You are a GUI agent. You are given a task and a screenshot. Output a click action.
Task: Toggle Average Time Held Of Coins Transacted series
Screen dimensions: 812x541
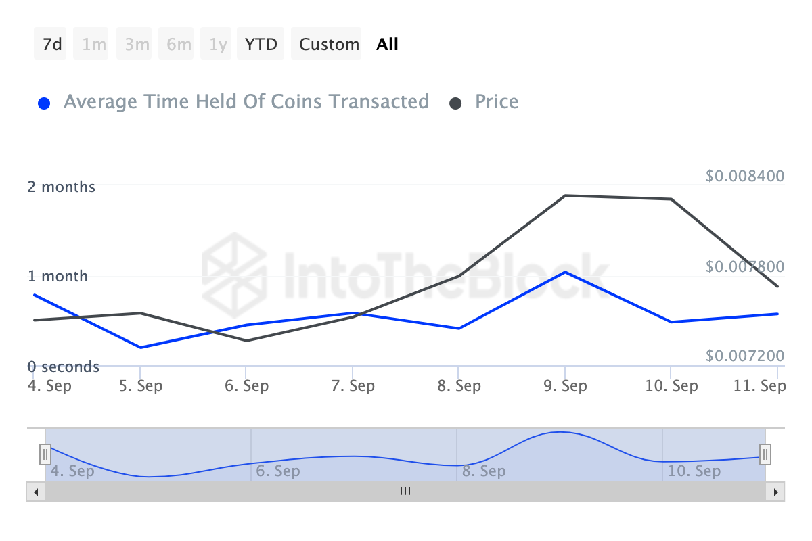point(246,102)
